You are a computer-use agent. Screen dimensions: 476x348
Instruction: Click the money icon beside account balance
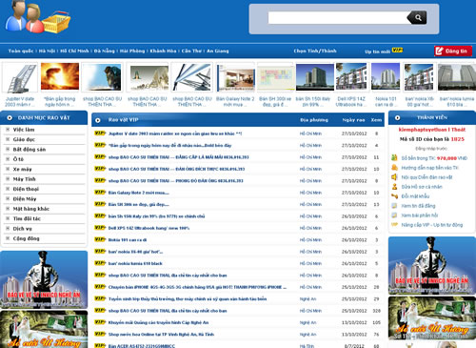tap(394, 157)
